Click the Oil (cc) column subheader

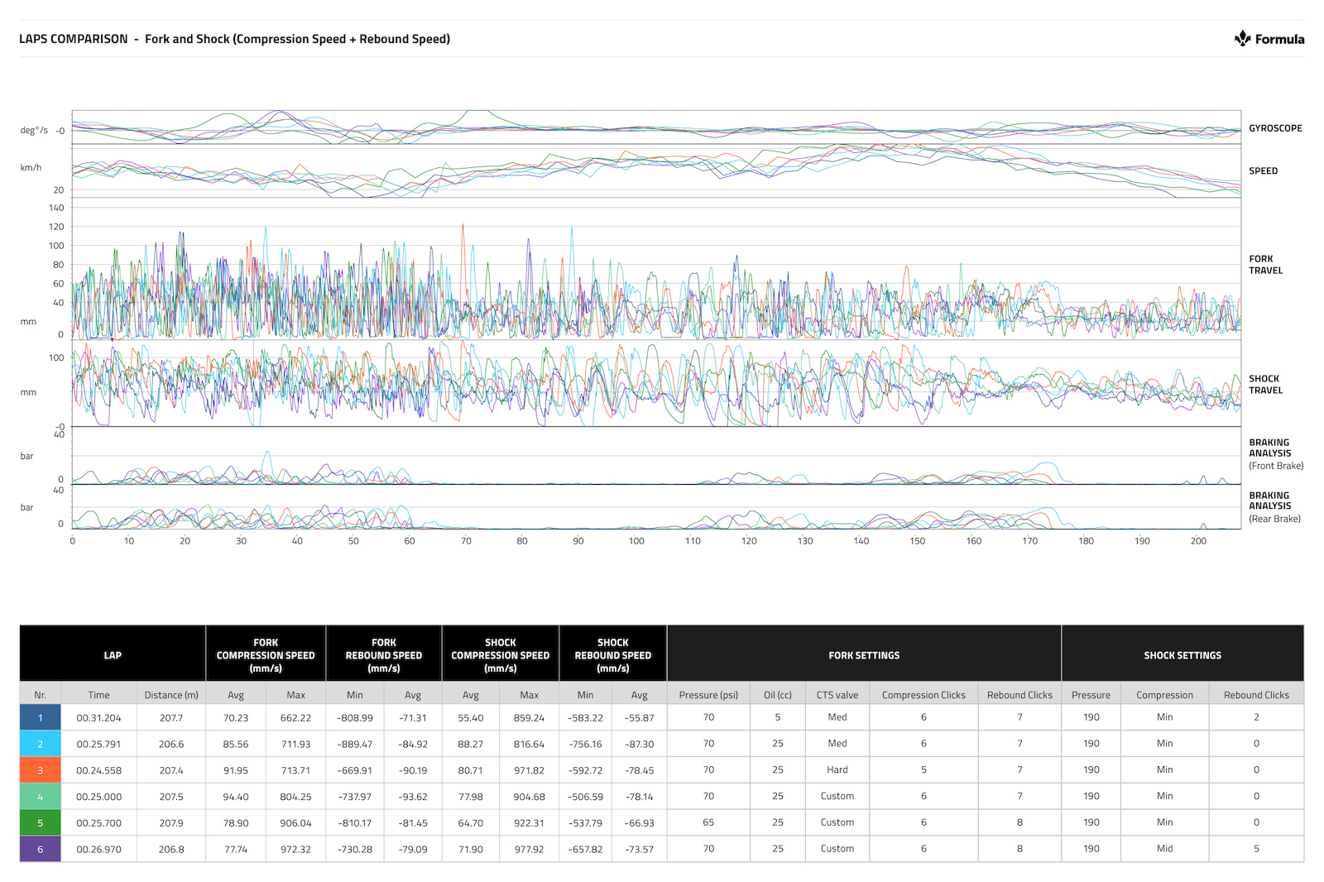point(778,695)
